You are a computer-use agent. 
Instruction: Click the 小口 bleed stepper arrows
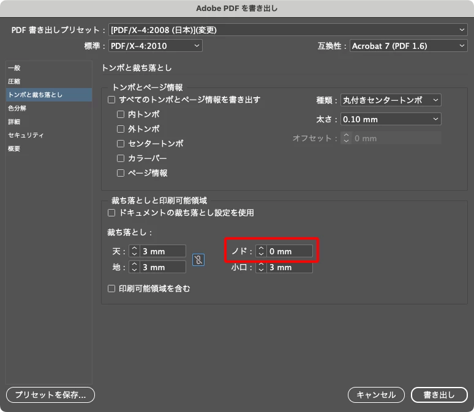coord(261,267)
